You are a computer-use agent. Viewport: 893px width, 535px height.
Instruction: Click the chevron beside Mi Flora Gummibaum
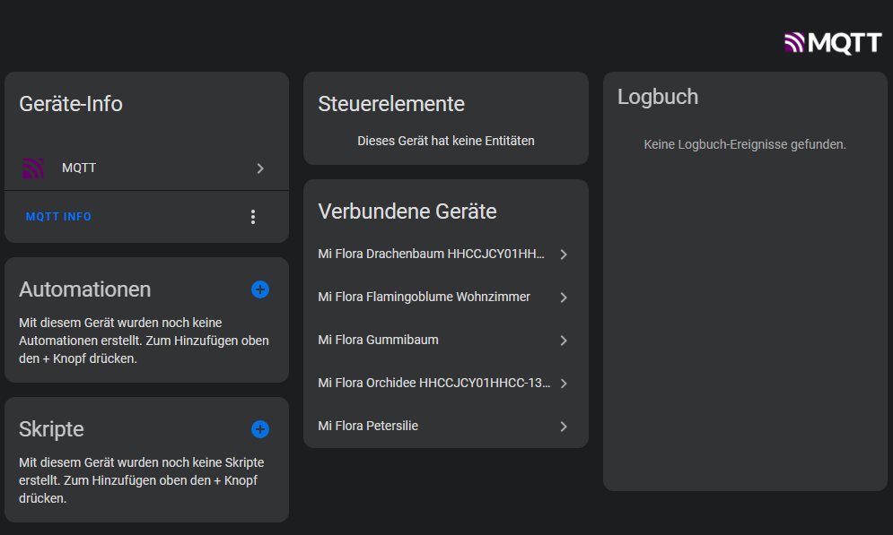[564, 341]
